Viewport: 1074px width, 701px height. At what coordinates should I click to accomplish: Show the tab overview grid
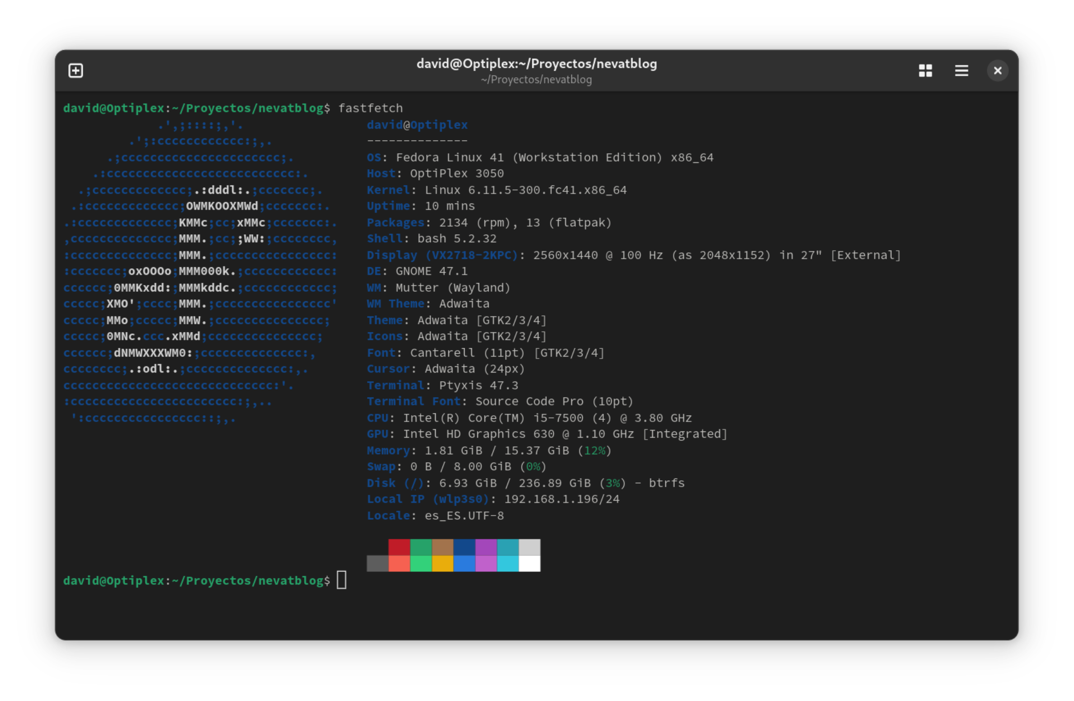(925, 71)
